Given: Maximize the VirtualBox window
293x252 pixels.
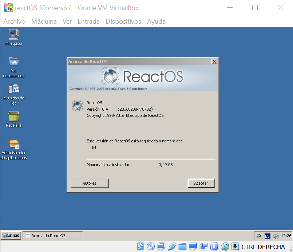Looking at the screenshot, I should click(x=255, y=8).
